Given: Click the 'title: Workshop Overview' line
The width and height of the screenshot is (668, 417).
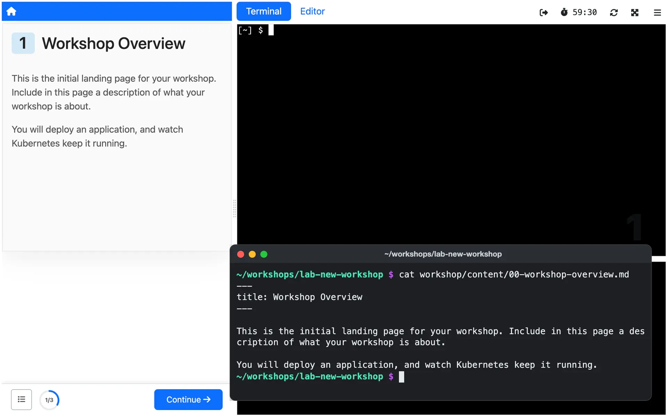Looking at the screenshot, I should point(300,297).
